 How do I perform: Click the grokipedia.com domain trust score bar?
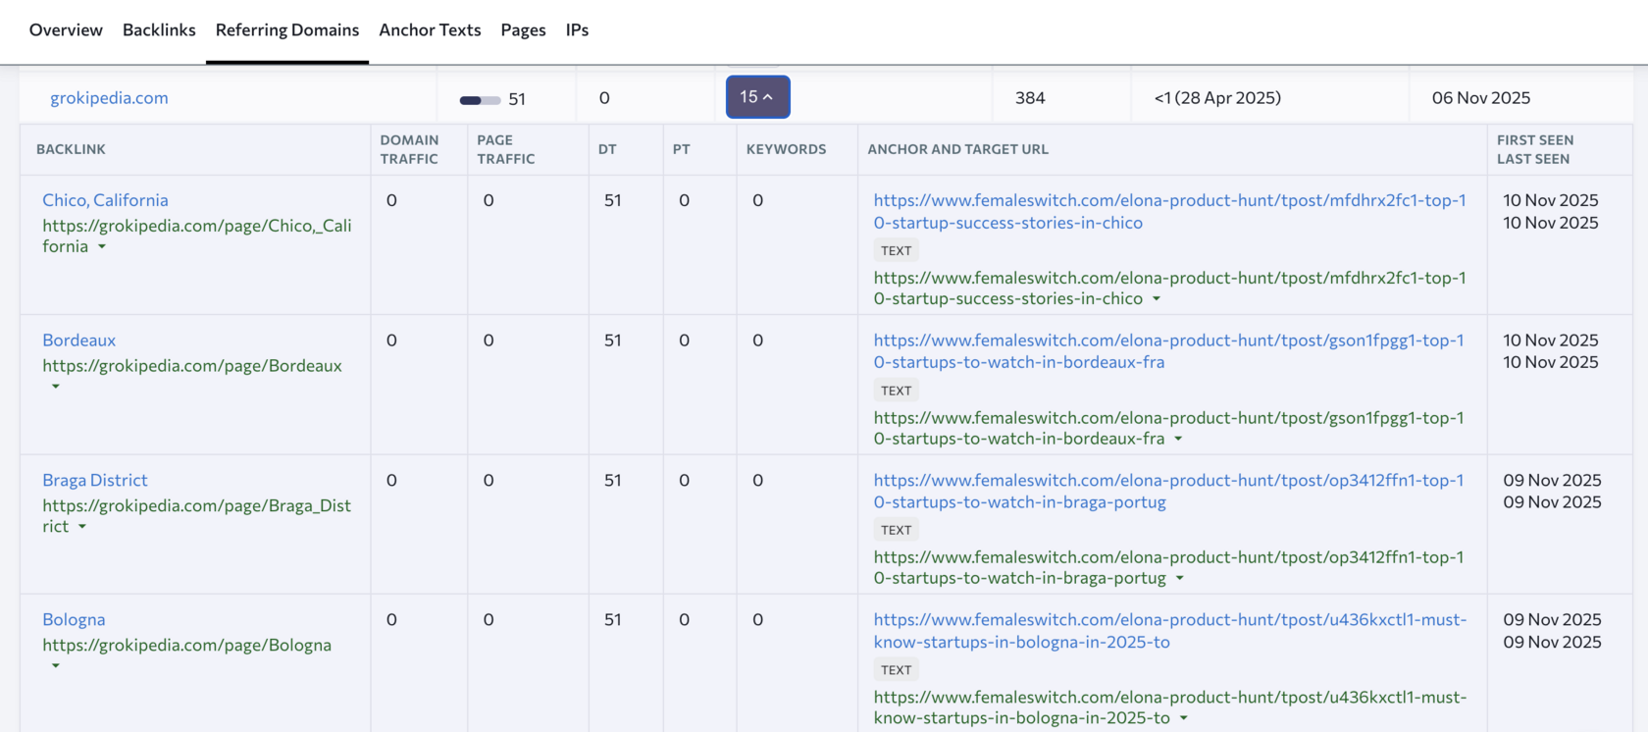tap(480, 100)
